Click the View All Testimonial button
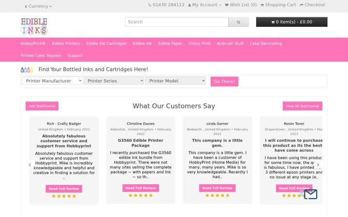Viewport: 348px width, 217px height. tap(302, 106)
